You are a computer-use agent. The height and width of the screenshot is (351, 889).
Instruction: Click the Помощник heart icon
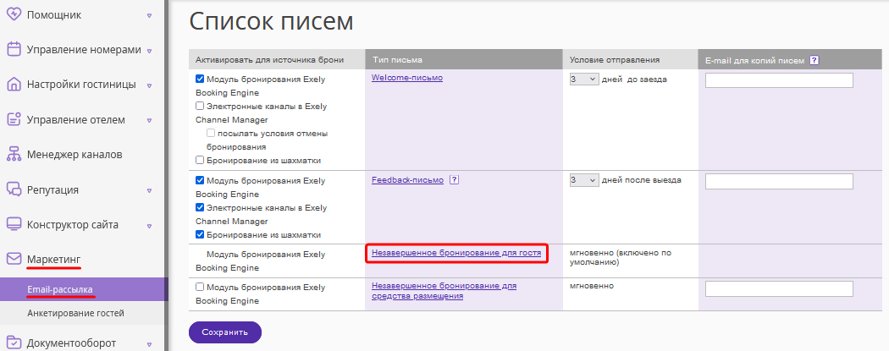[14, 14]
